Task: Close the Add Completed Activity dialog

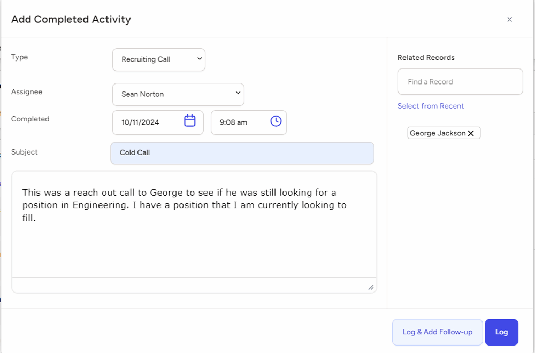Action: pos(509,19)
